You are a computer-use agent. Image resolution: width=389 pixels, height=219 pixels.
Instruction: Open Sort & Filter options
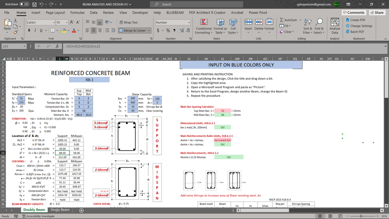click(308, 26)
